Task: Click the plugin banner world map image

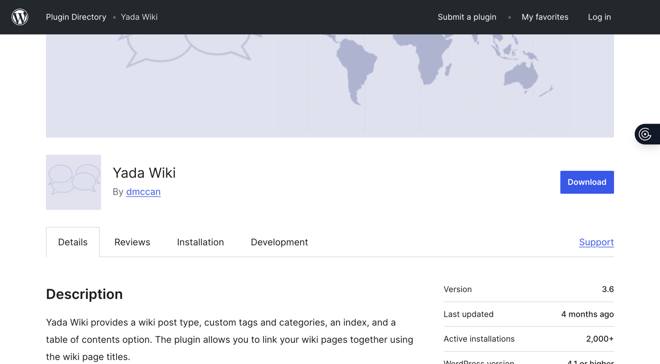Action: pyautogui.click(x=330, y=85)
